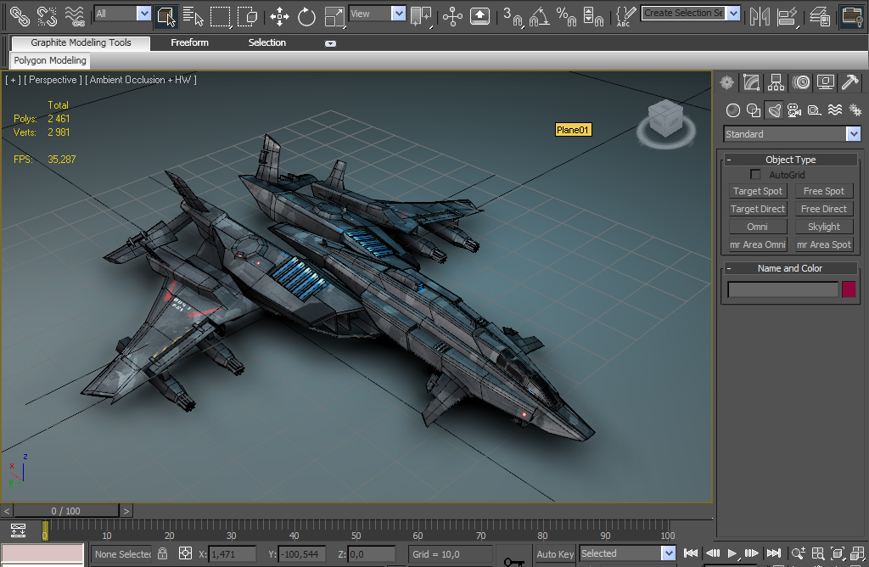The image size is (869, 567).
Task: Collapse the Object Type rollout
Action: point(790,160)
